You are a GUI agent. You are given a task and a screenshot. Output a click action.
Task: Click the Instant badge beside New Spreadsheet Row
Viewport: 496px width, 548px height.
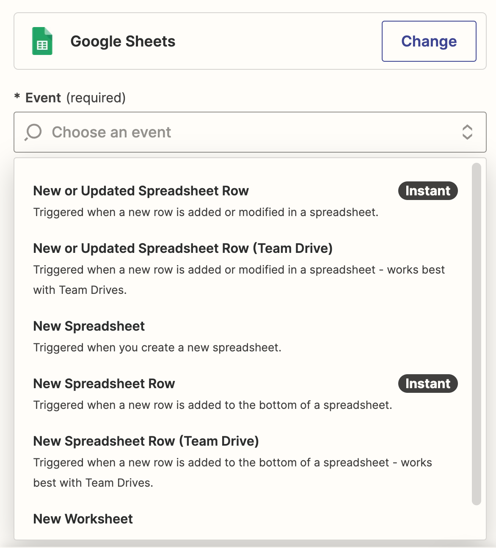428,384
